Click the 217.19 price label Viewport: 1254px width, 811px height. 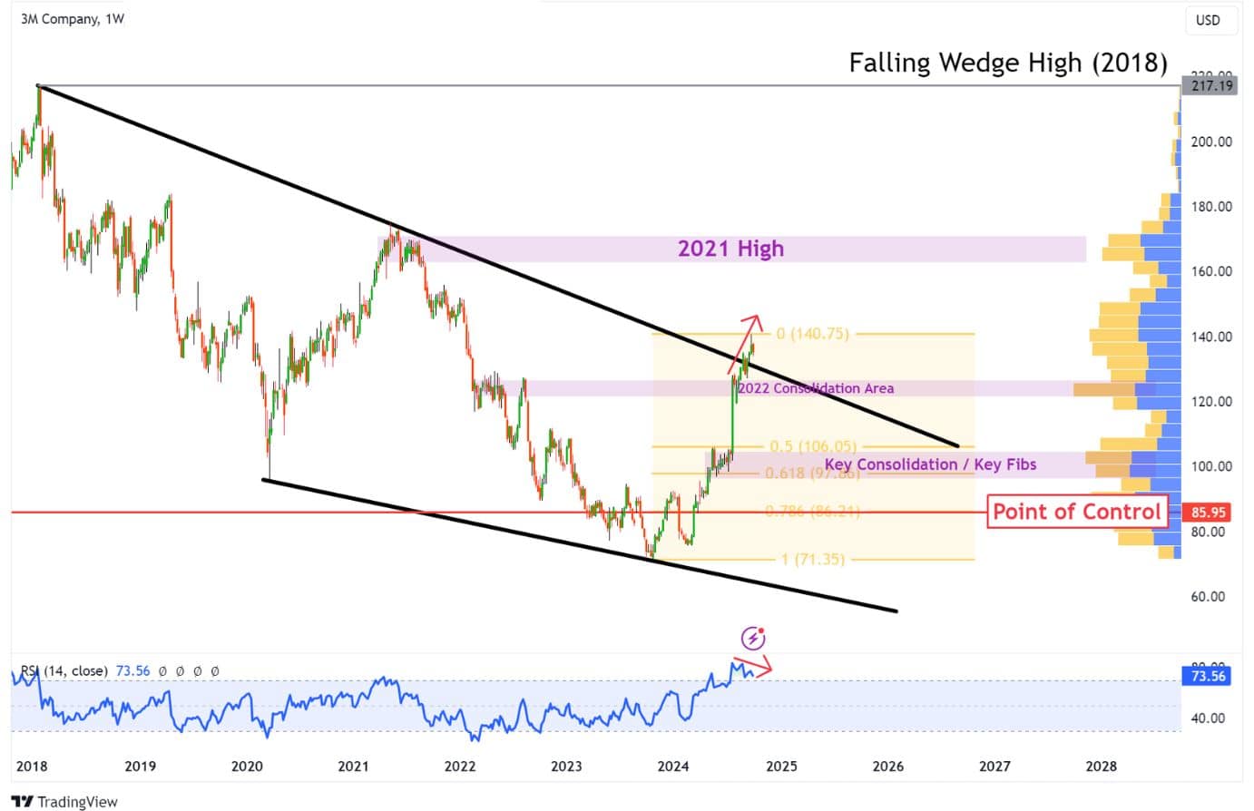click(1211, 85)
